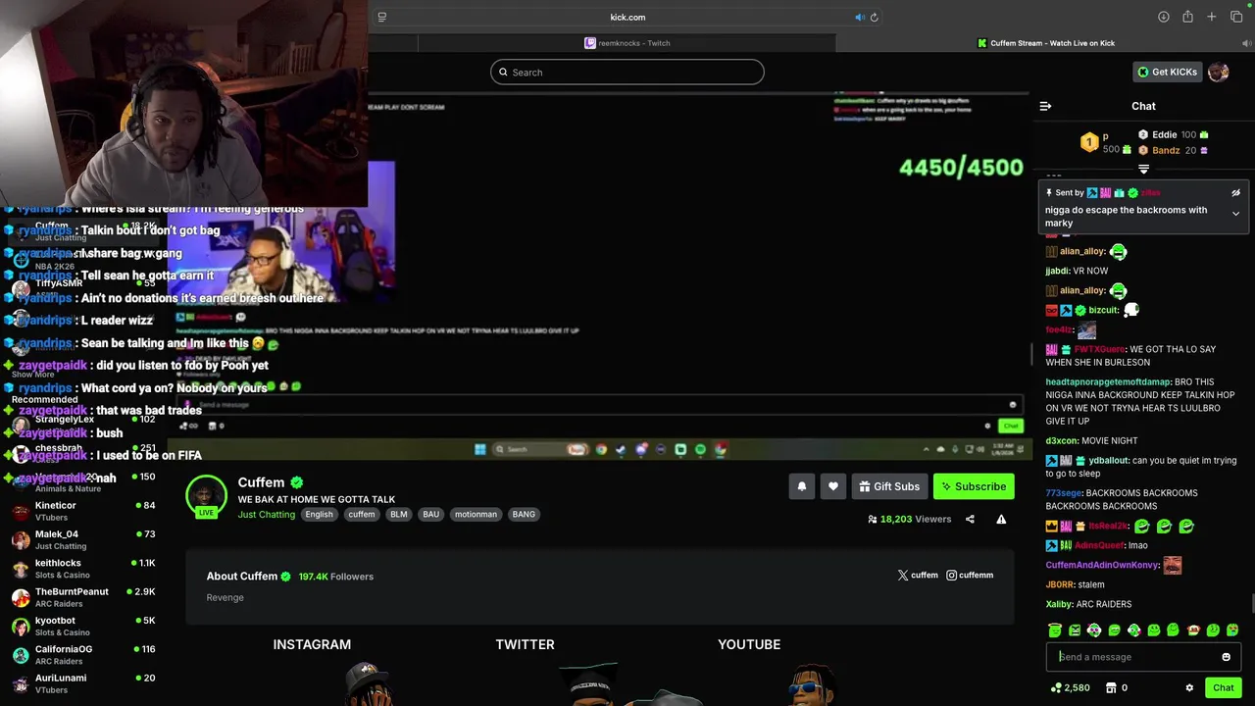Open the X cuffem profile link
The height and width of the screenshot is (706, 1255).
click(918, 576)
